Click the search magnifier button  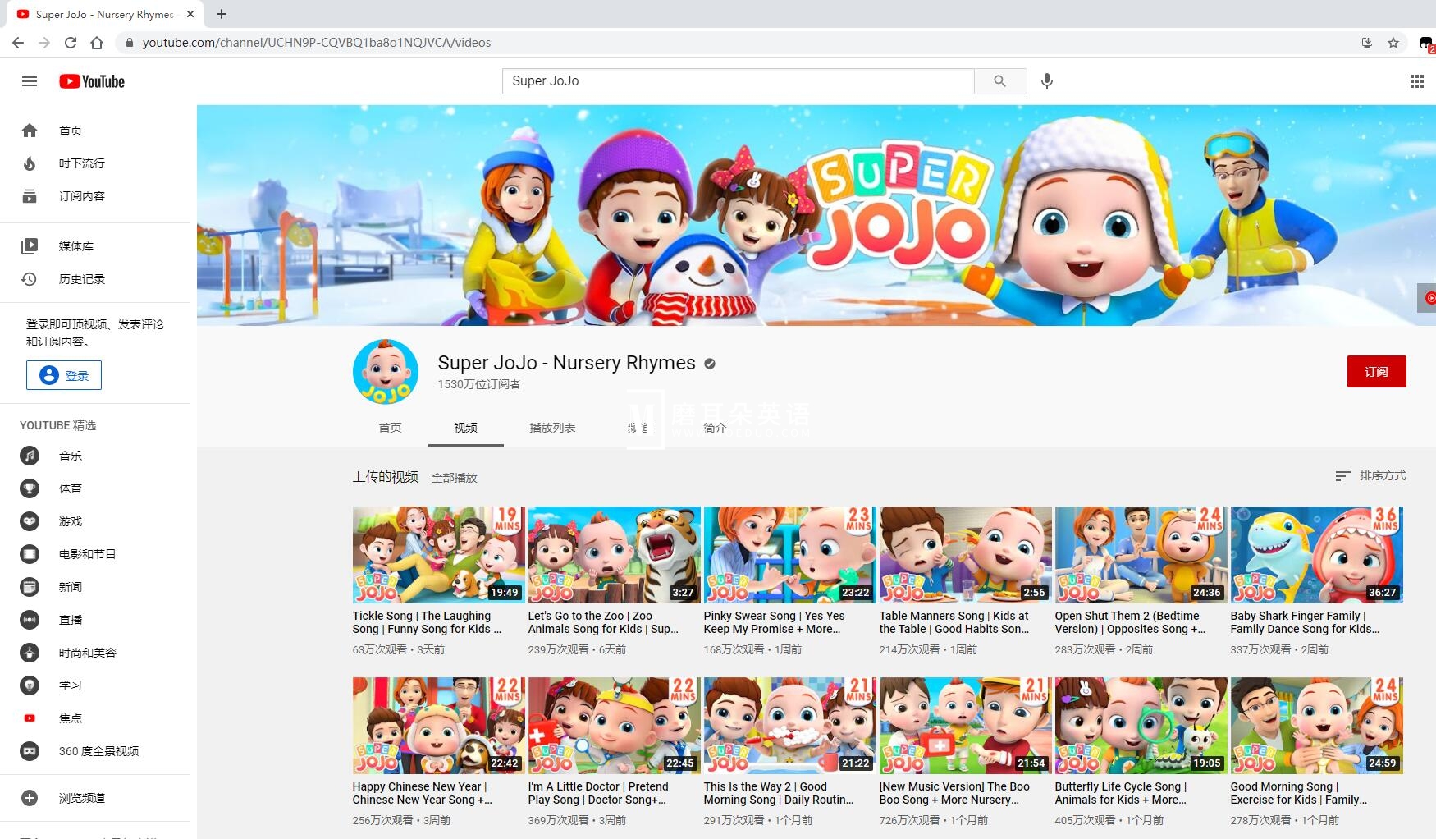(999, 81)
